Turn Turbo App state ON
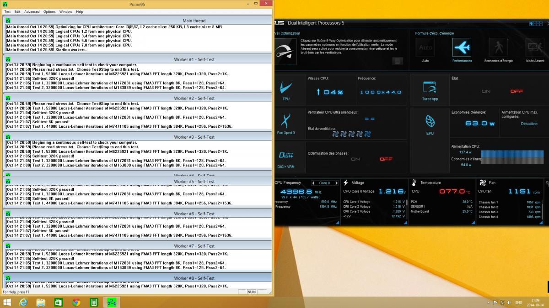 pos(486,91)
